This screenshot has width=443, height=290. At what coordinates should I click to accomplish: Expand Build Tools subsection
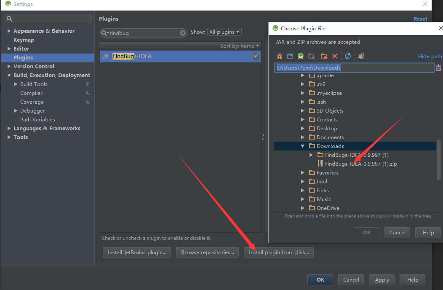coord(16,84)
